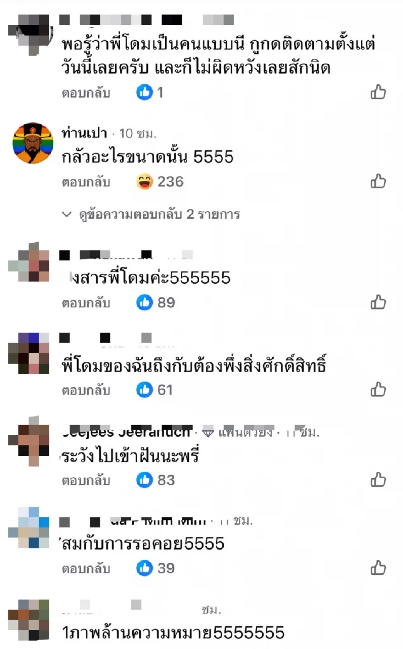Open haha reaction list showing 236
This screenshot has height=649, width=403.
coord(160,182)
